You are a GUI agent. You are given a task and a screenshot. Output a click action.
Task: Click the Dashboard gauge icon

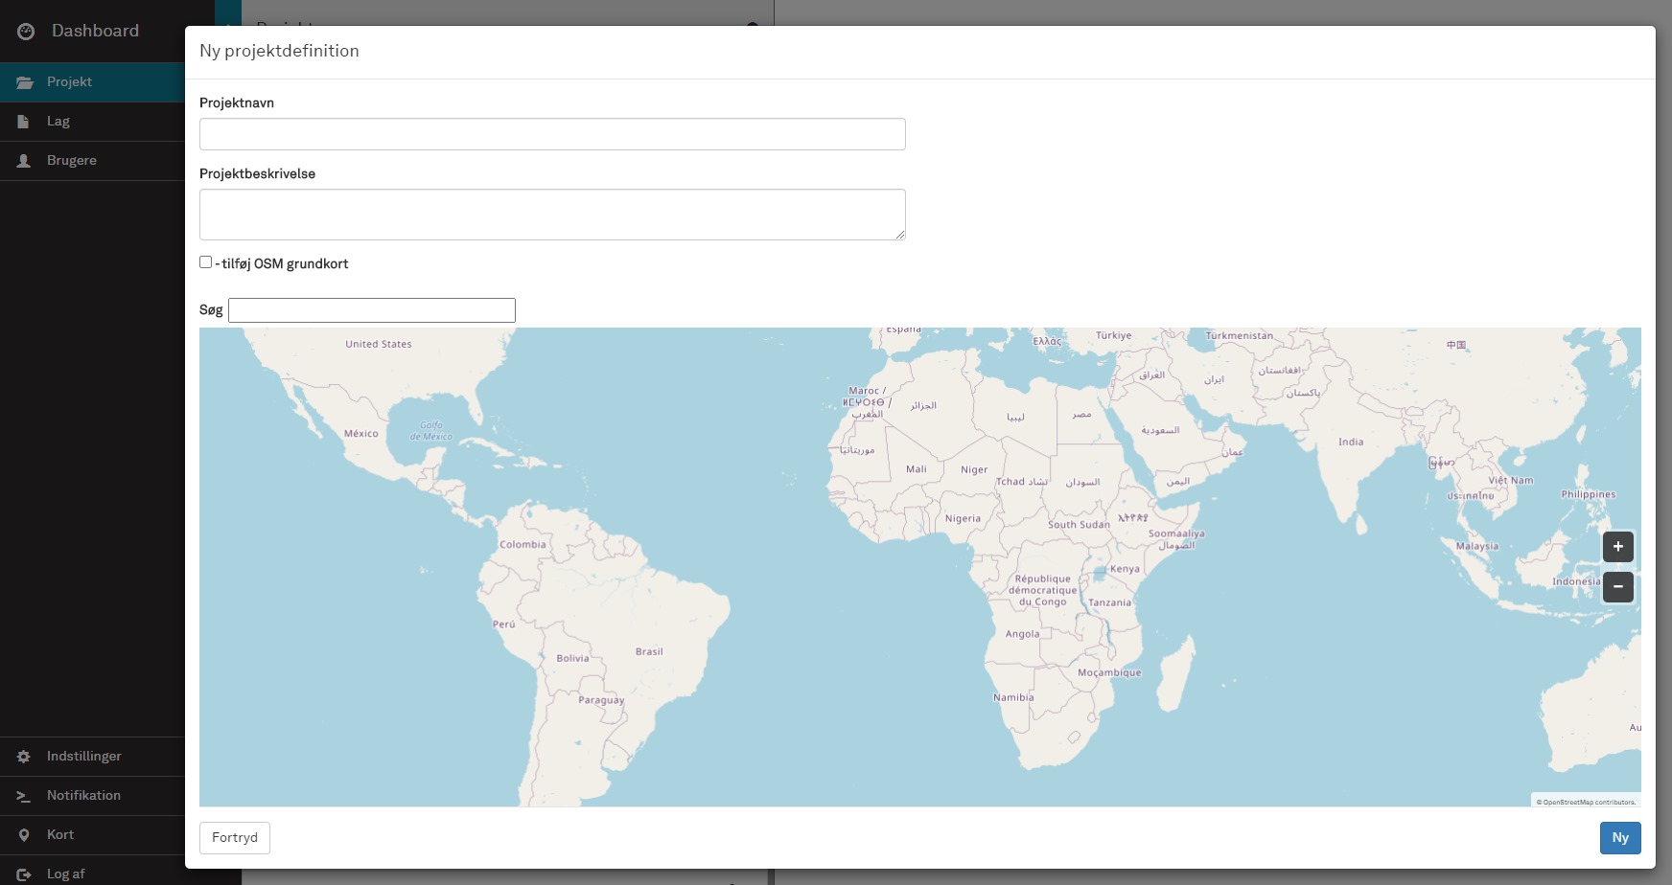pyautogui.click(x=26, y=32)
